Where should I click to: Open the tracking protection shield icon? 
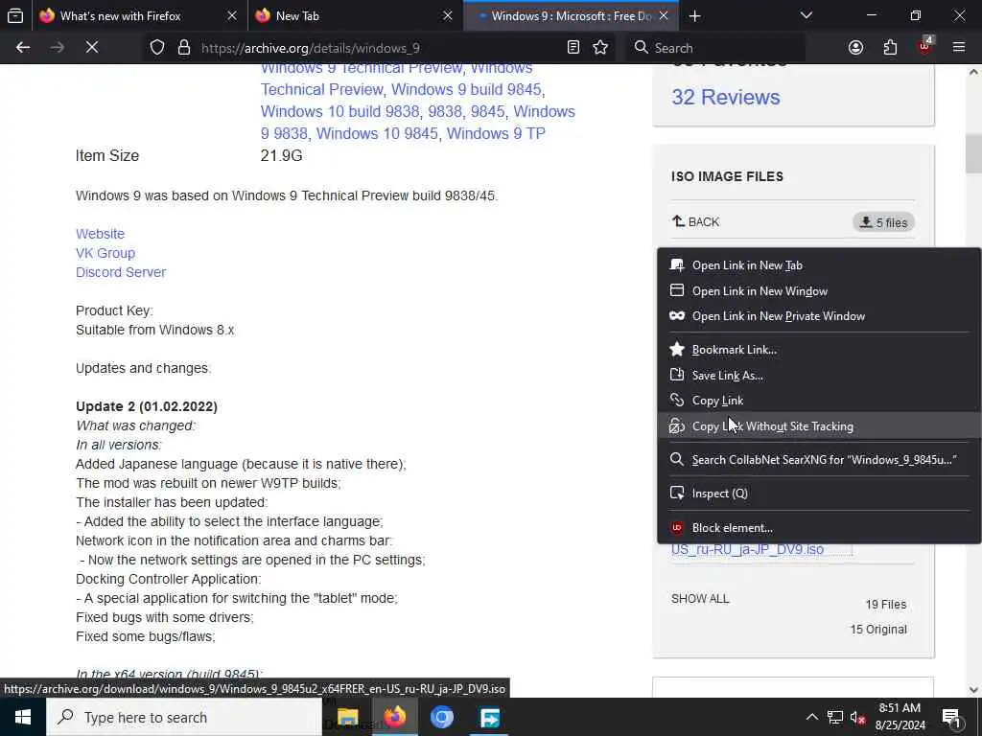click(x=157, y=48)
